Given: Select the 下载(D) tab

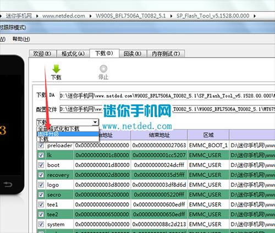Looking at the screenshot, I should pos(105,53).
